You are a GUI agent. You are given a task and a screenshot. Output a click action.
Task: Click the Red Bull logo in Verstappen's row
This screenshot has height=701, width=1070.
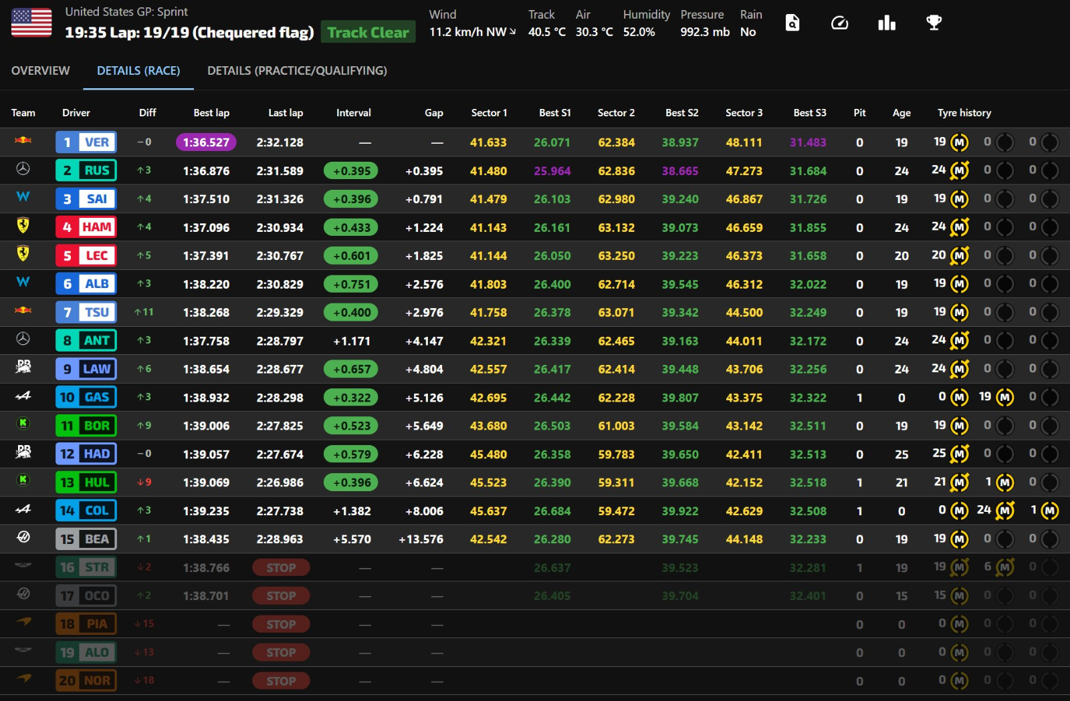(23, 141)
